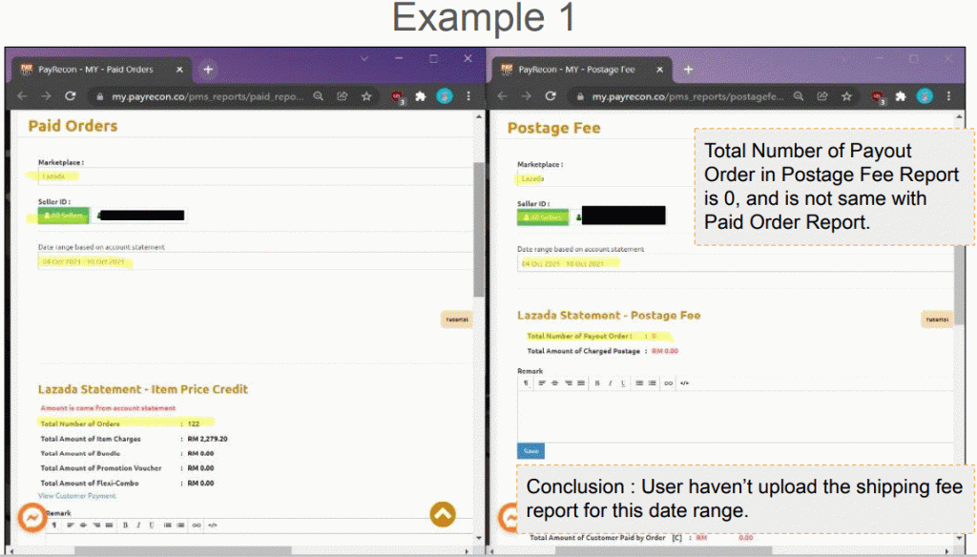Open Marketplace dropdown on Postage Fee page

tap(736, 178)
